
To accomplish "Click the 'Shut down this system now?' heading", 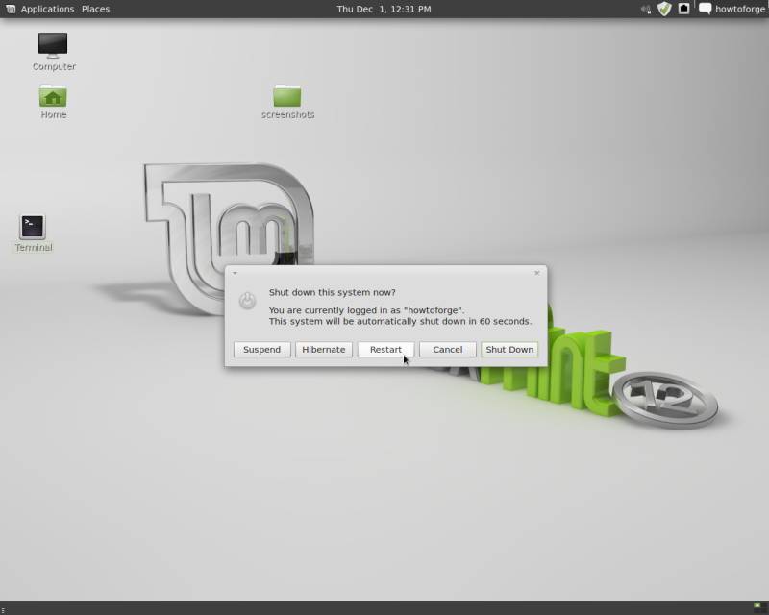I will tap(332, 292).
